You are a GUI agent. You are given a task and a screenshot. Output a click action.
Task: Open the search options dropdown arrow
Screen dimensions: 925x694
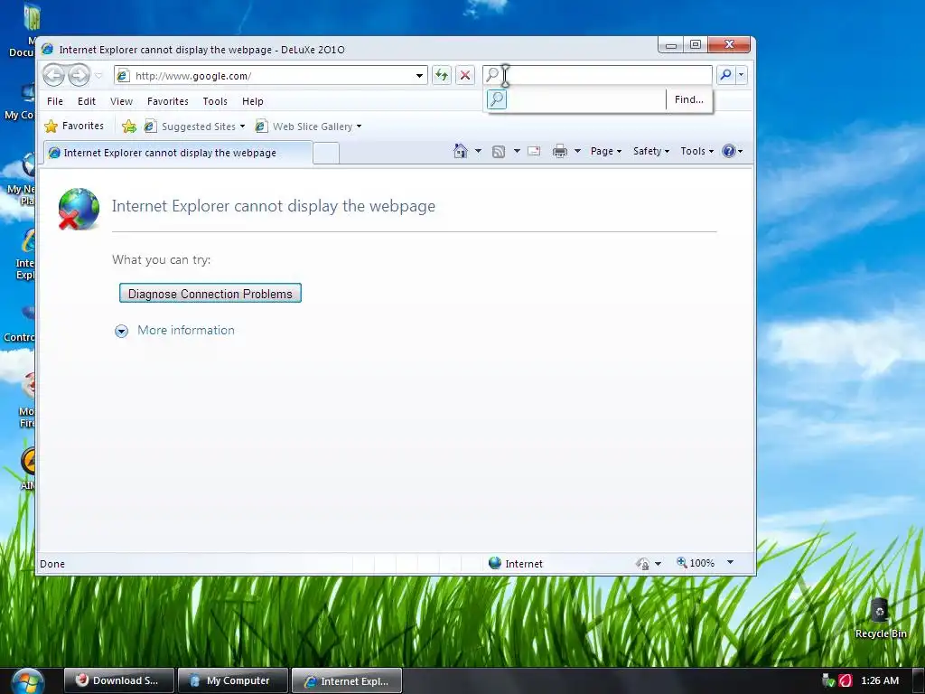742,75
